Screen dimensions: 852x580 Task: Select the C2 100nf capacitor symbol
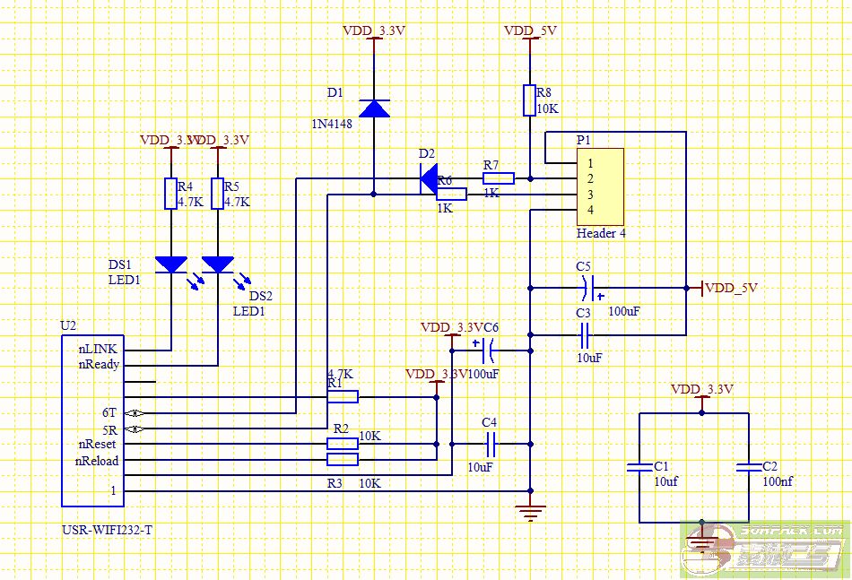click(747, 467)
